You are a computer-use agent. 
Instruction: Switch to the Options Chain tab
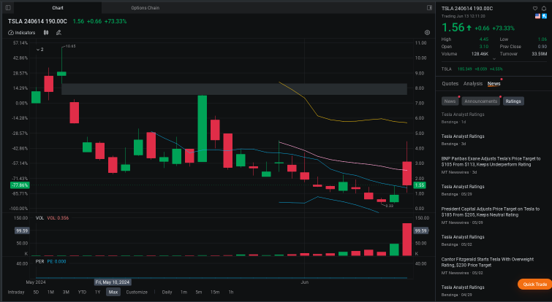145,8
